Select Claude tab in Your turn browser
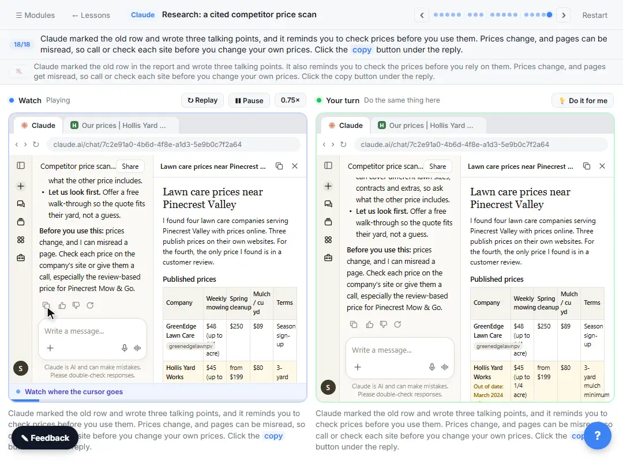The height and width of the screenshot is (461, 623). [x=346, y=126]
